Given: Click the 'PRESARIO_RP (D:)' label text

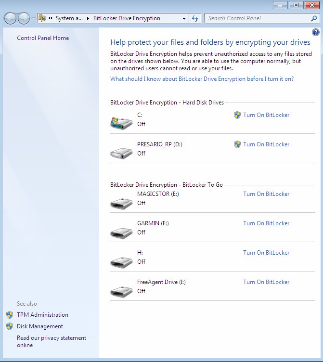Looking at the screenshot, I should tap(160, 144).
